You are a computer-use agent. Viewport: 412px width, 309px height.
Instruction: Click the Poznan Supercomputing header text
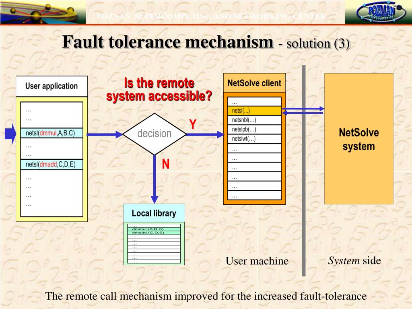pos(212,16)
